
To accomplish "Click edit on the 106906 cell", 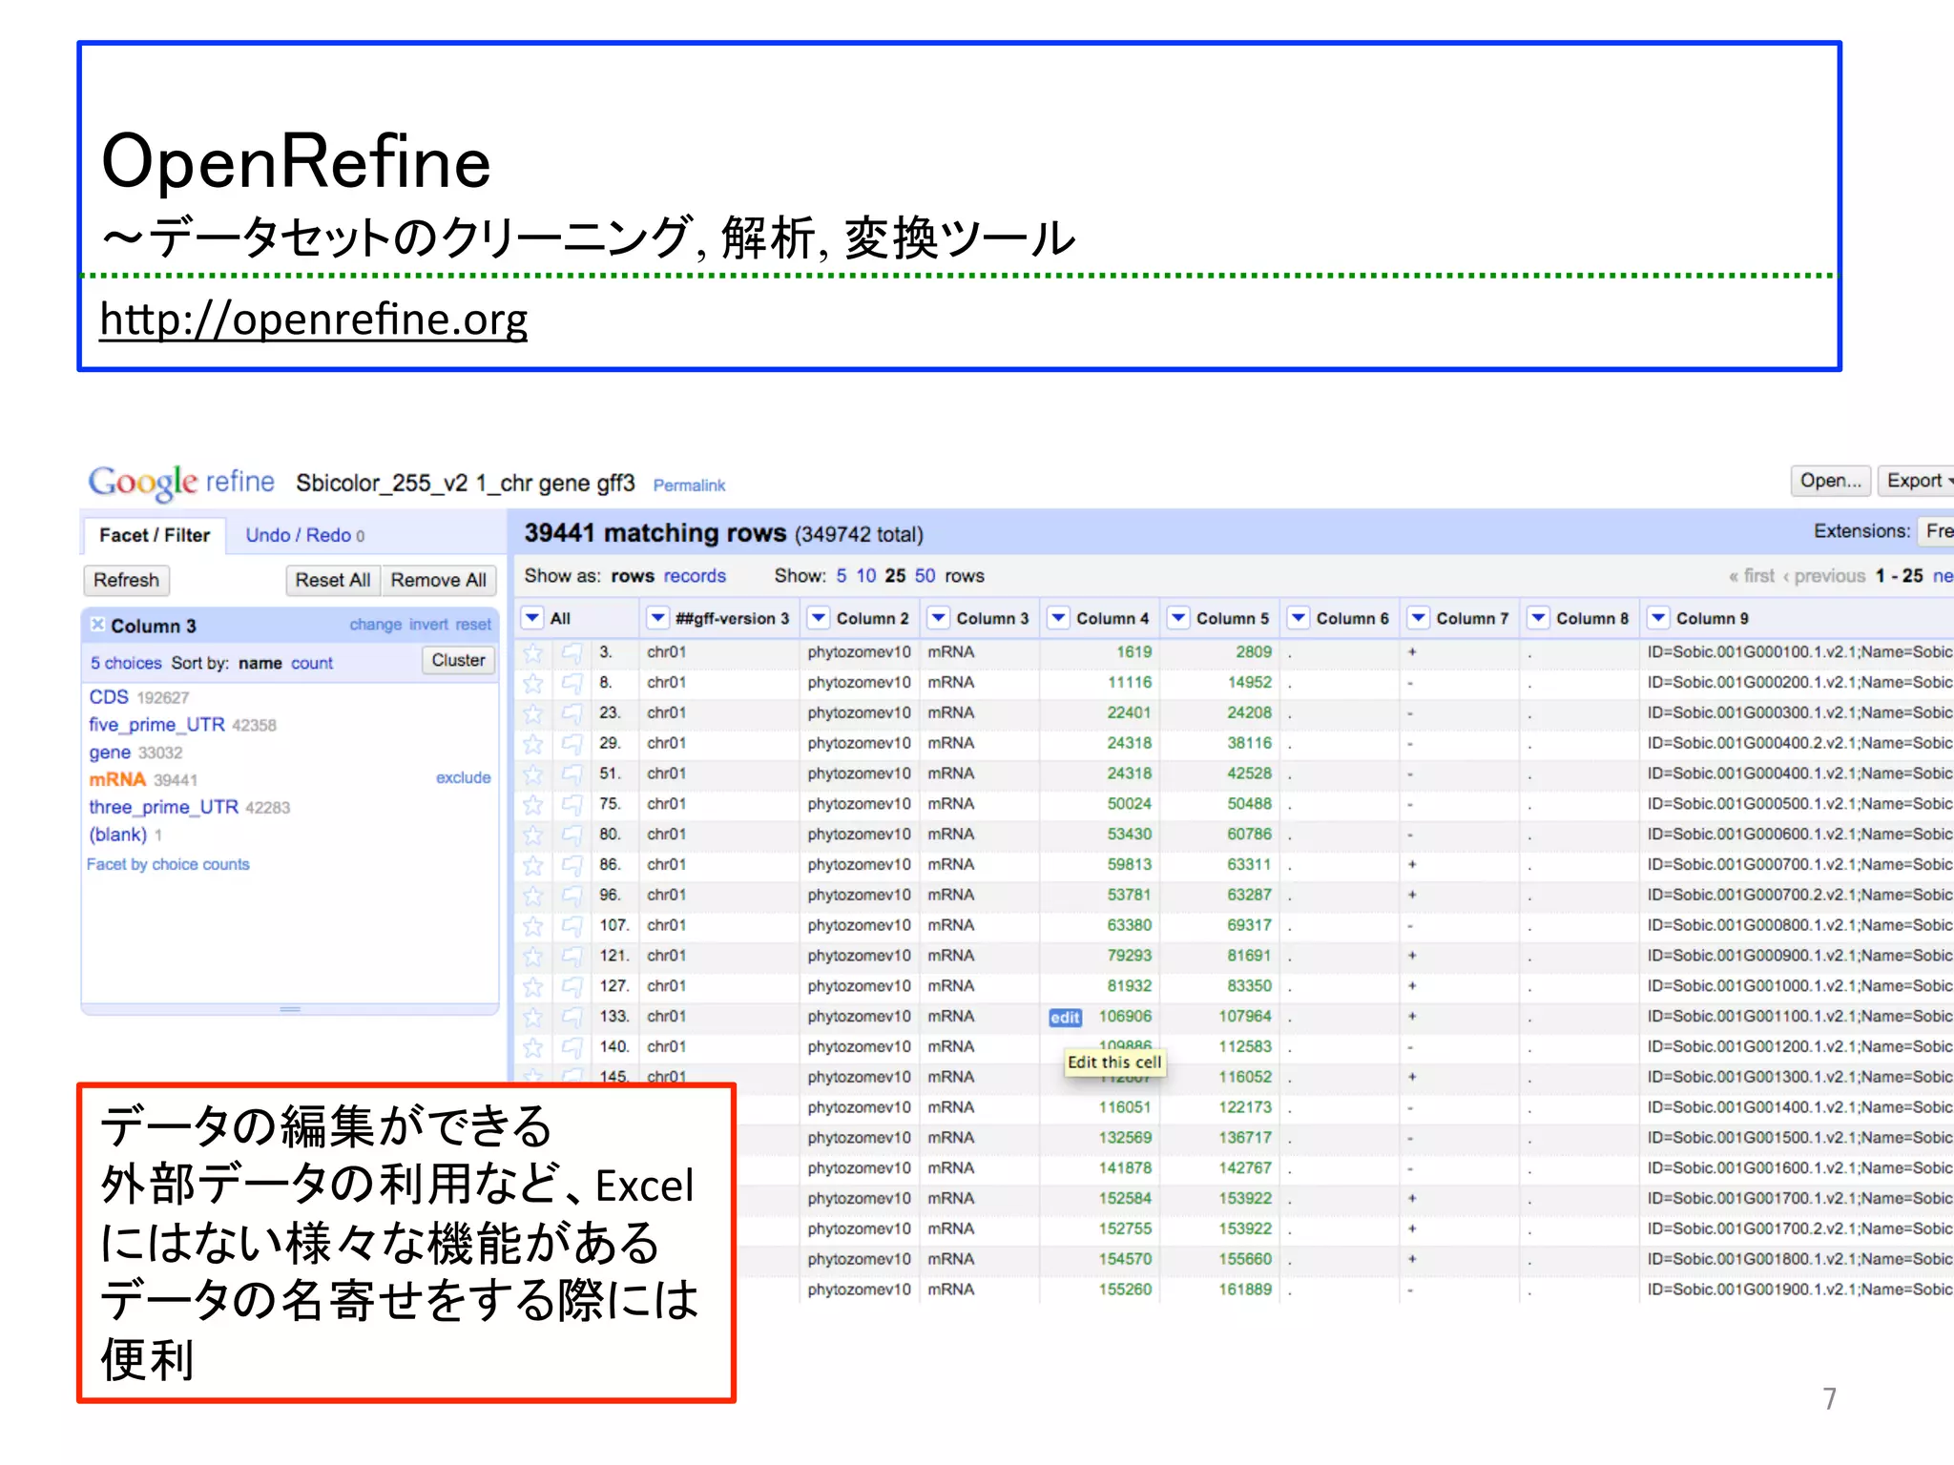I will [x=1065, y=1018].
